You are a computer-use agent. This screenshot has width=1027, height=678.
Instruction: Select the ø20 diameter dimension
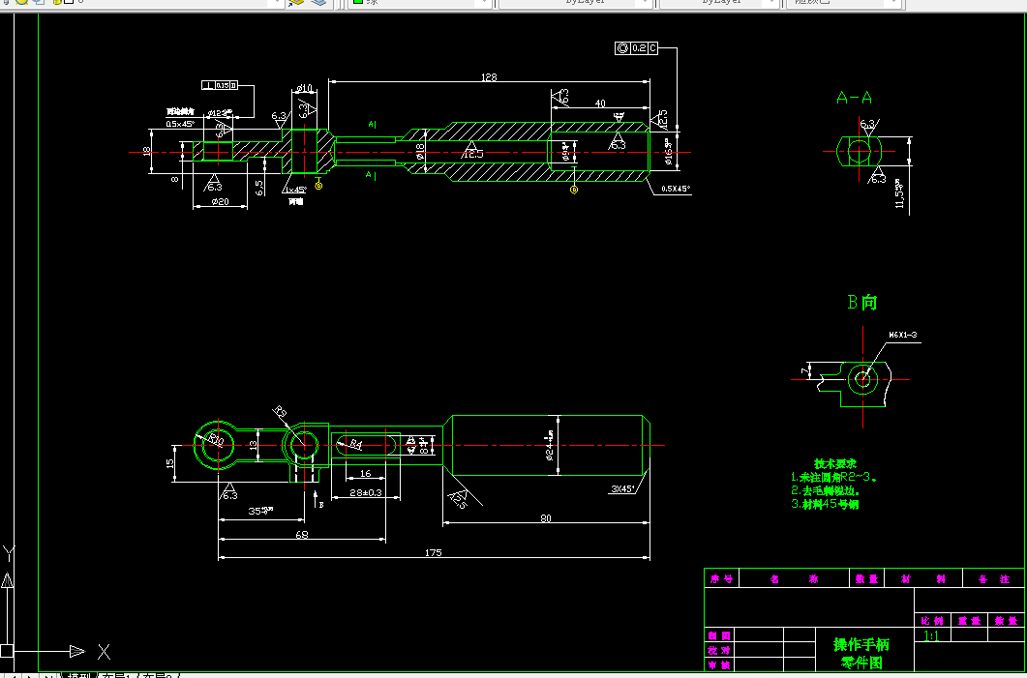click(220, 201)
